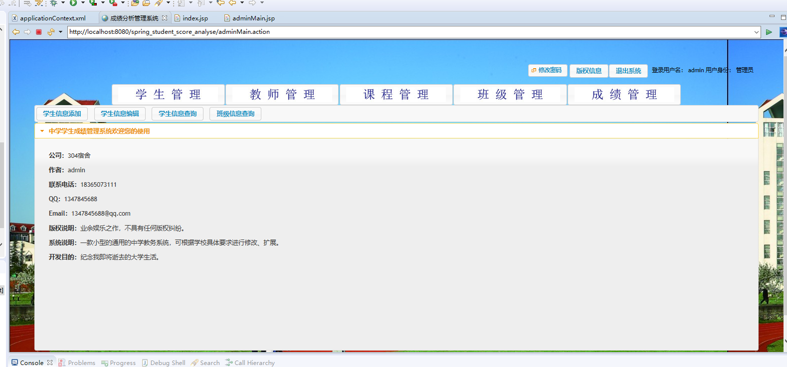The height and width of the screenshot is (367, 787).
Task: Open the External Tools dropdown arrow
Action: 123,3
